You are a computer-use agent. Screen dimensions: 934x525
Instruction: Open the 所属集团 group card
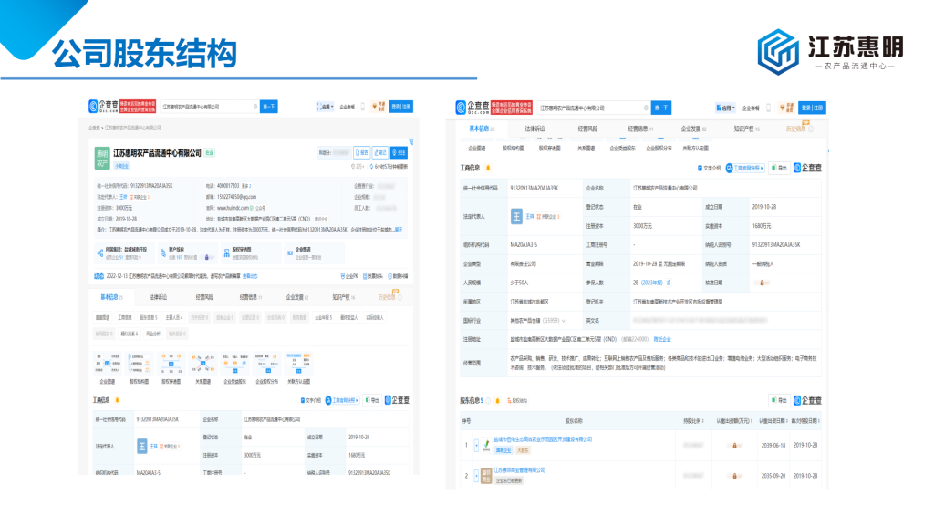[124, 253]
